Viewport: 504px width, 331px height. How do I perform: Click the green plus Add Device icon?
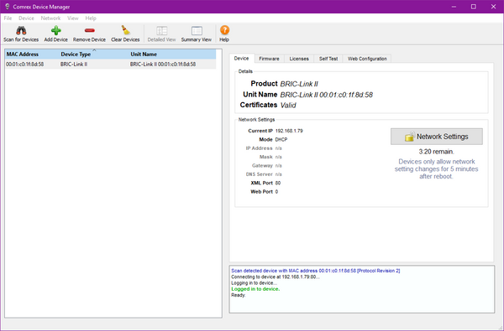pyautogui.click(x=56, y=30)
